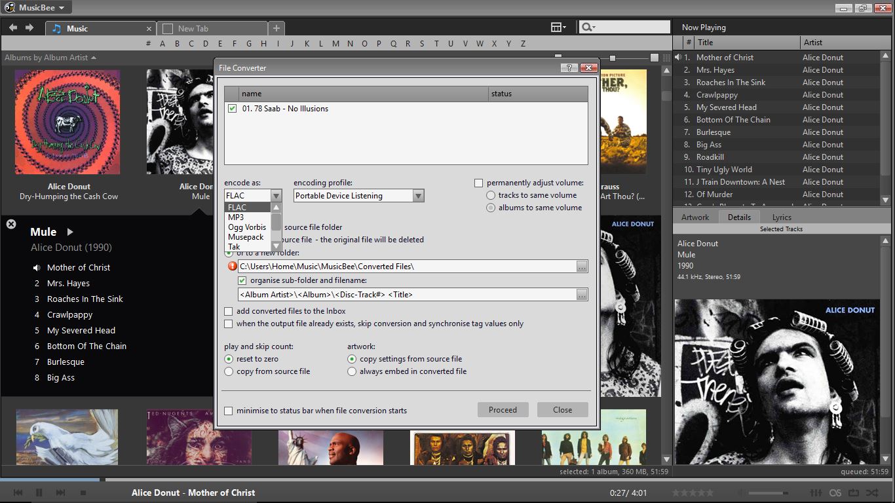Toggle organise sub-folder and filename
Image resolution: width=895 pixels, height=503 pixels.
pyautogui.click(x=242, y=280)
